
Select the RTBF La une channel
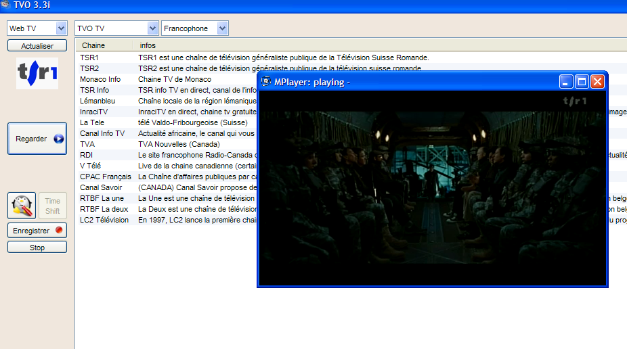(x=102, y=197)
